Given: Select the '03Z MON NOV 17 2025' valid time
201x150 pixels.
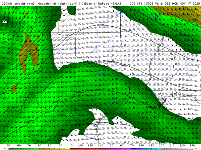Looking at the screenshot, I should pos(182,3).
